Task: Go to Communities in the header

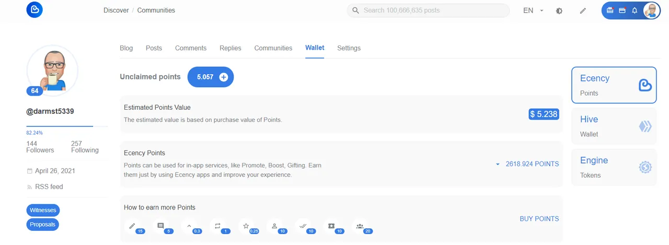Action: (x=156, y=10)
